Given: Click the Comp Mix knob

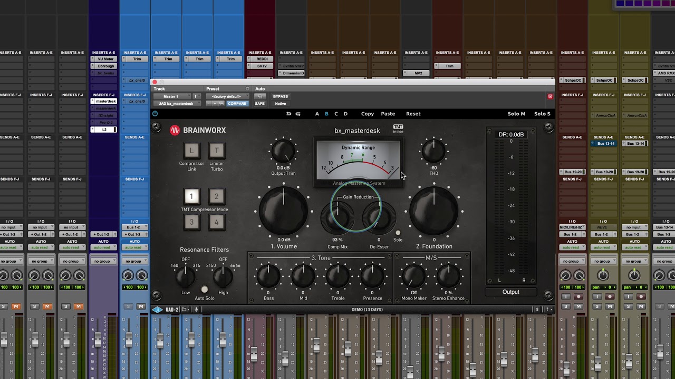Looking at the screenshot, I should pyautogui.click(x=337, y=217).
